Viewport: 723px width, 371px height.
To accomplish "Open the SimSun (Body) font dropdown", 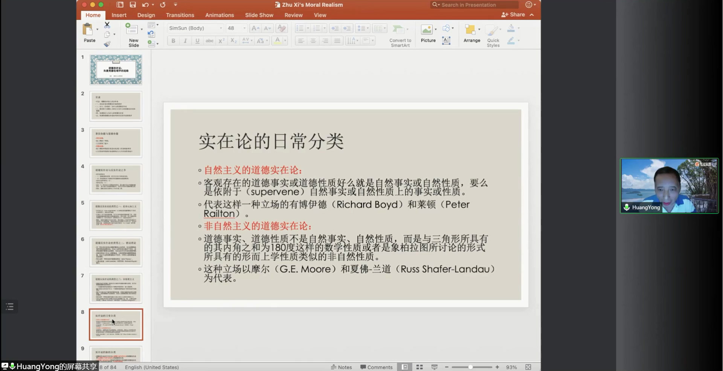I will [221, 28].
